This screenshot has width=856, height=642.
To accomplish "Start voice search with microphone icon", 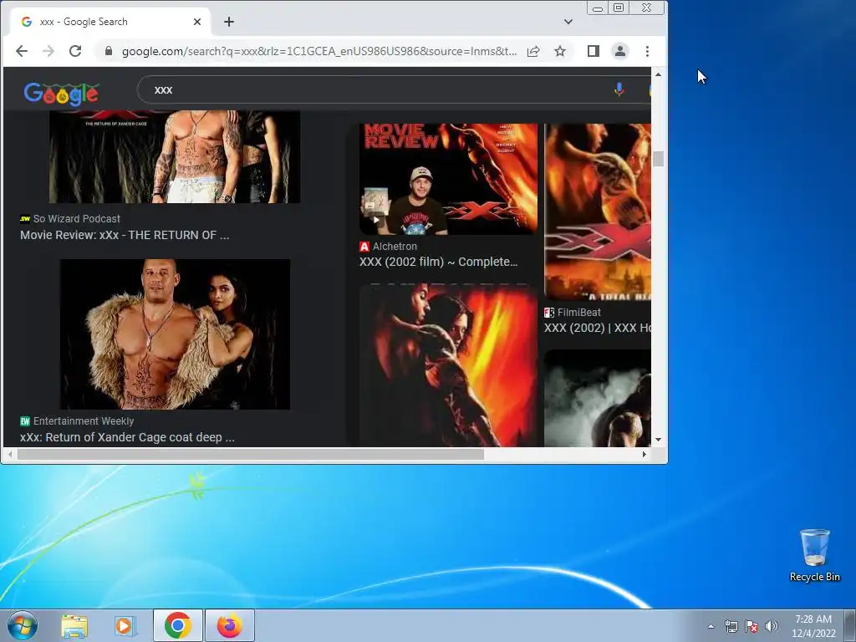I will pyautogui.click(x=619, y=89).
